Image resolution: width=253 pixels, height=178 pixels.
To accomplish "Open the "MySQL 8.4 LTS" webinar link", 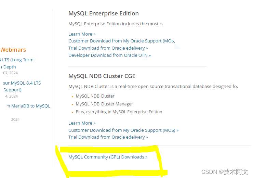I will click(x=22, y=83).
